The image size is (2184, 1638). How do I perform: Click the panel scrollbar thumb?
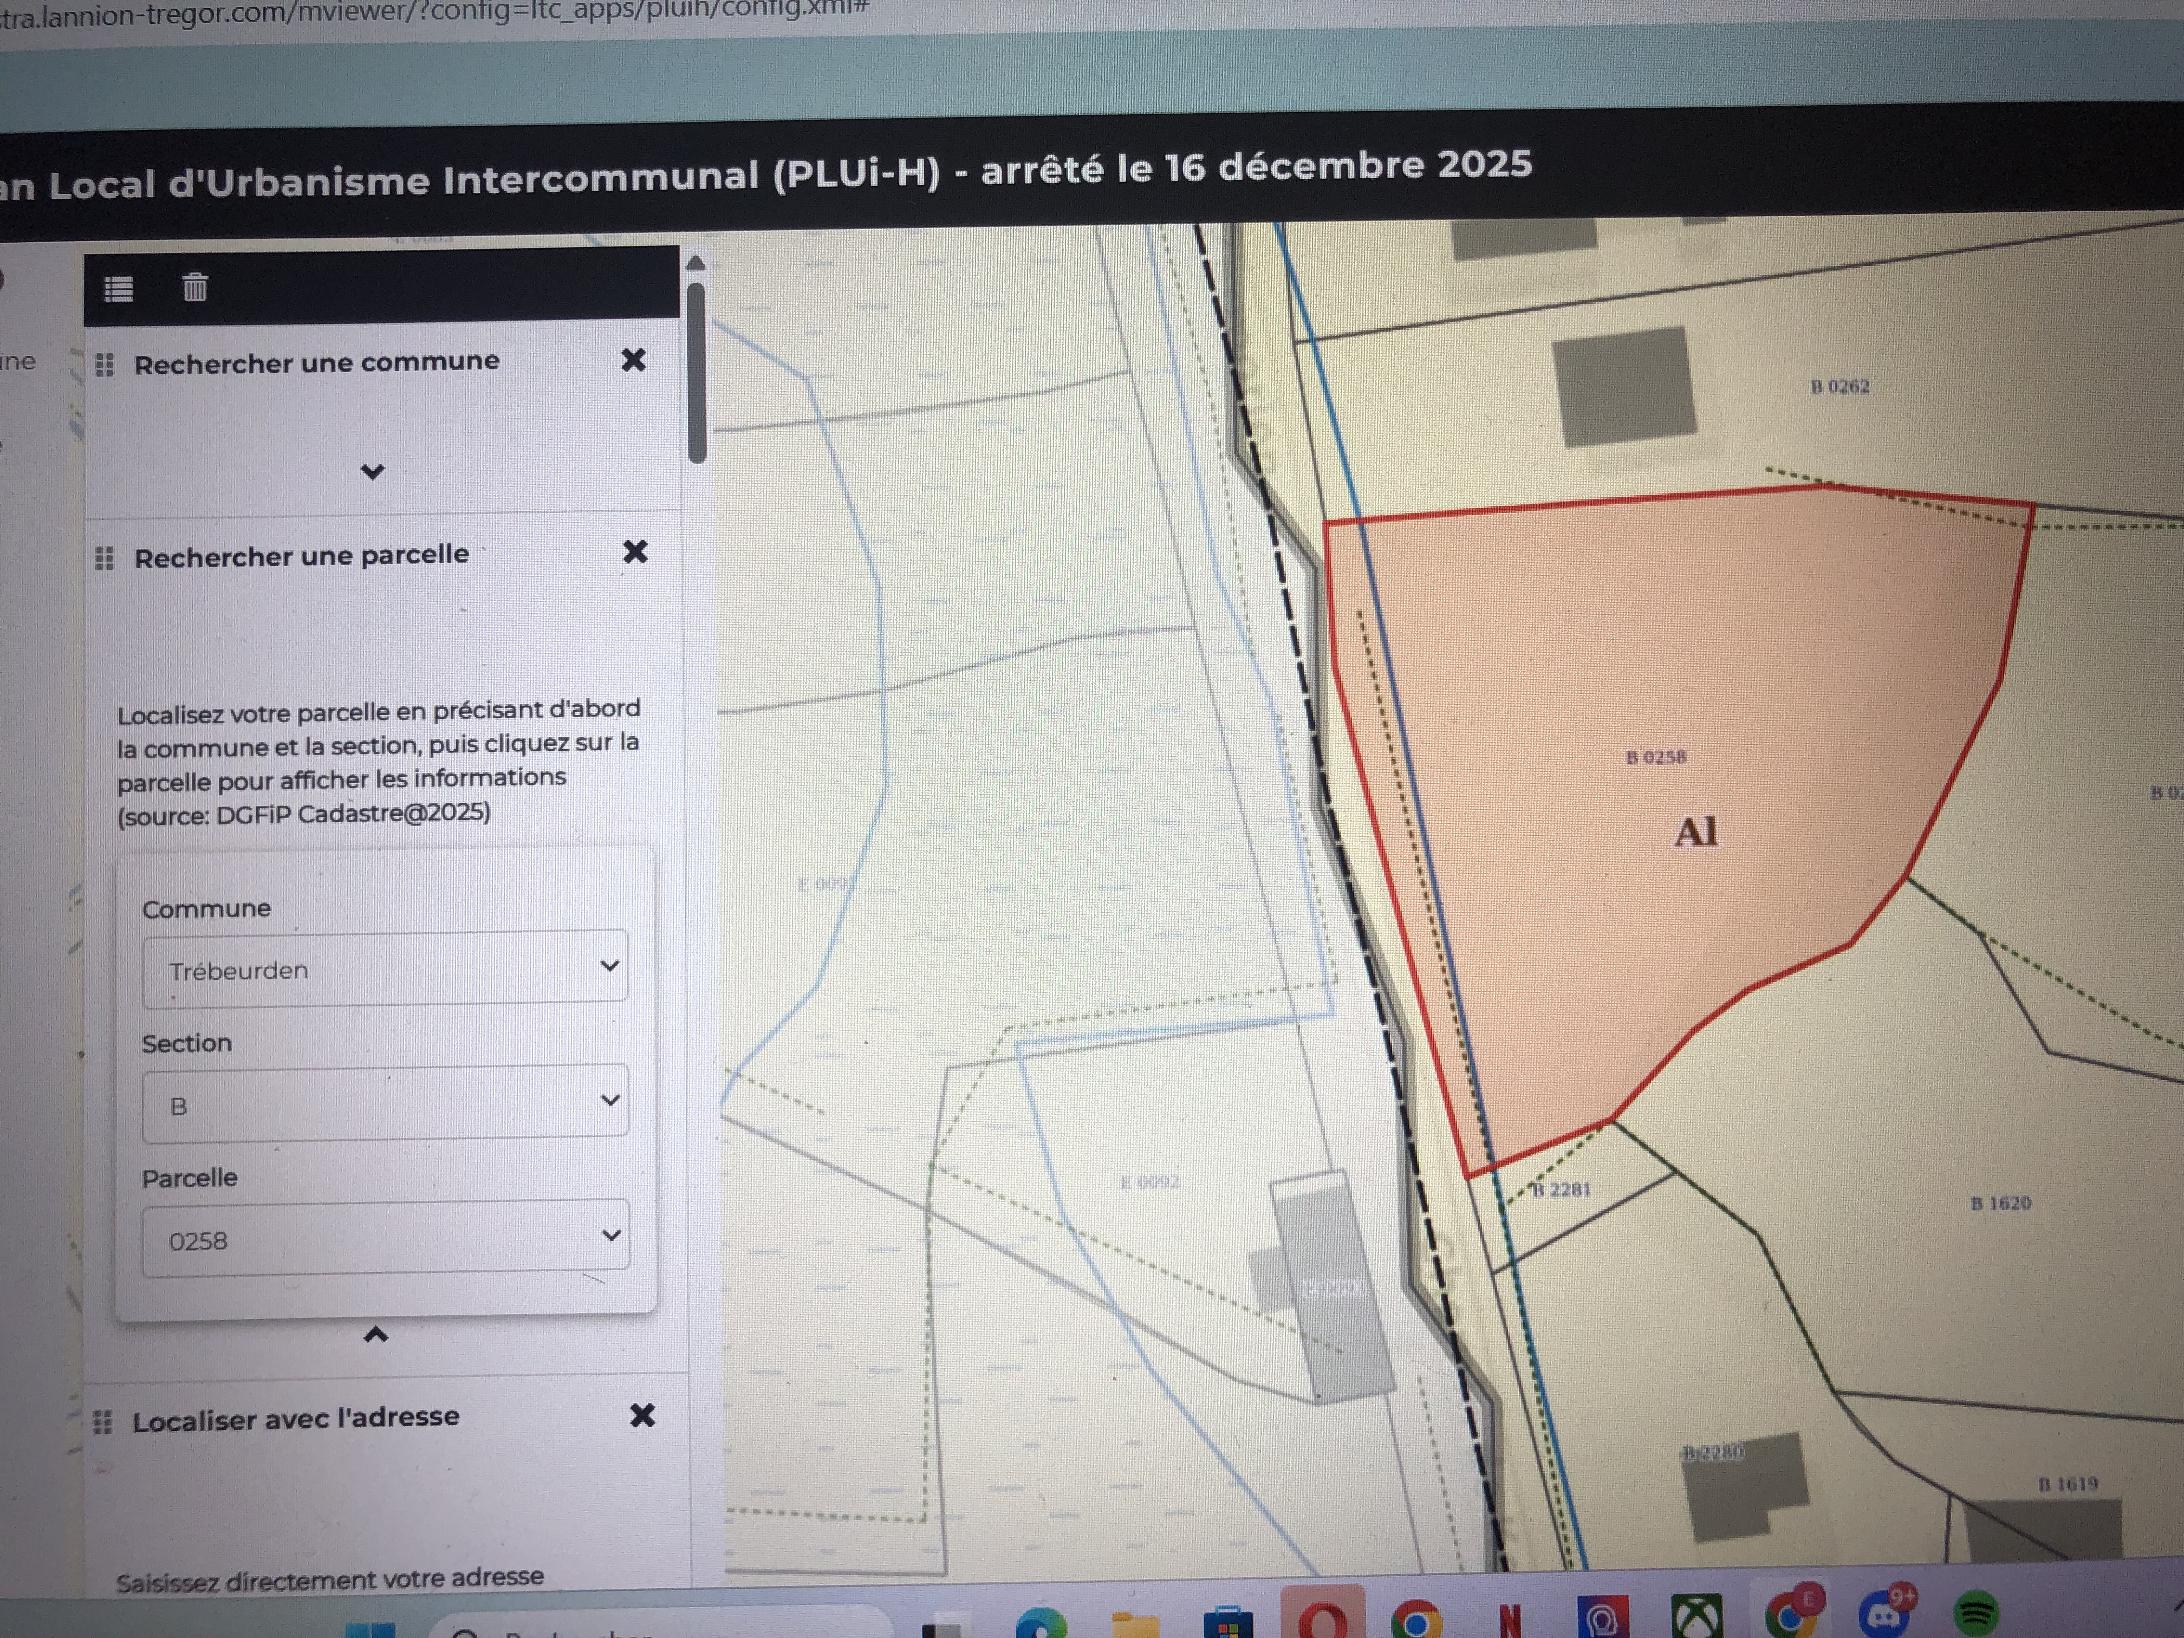[x=697, y=373]
